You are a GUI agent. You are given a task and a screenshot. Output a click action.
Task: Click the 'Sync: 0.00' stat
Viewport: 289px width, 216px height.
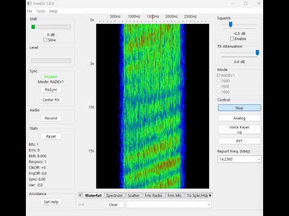[37, 179]
